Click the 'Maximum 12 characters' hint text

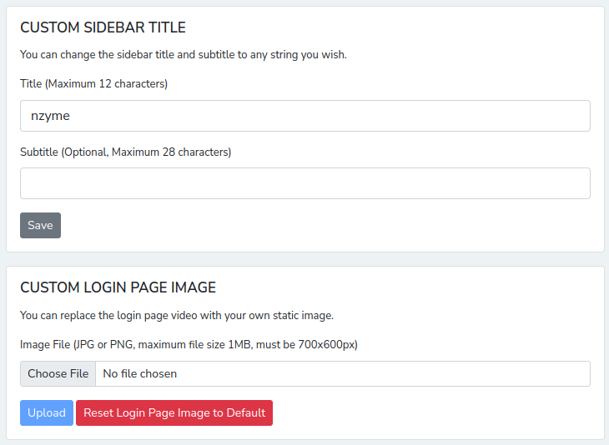(107, 84)
